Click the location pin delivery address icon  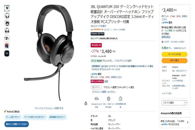(x=162, y=42)
